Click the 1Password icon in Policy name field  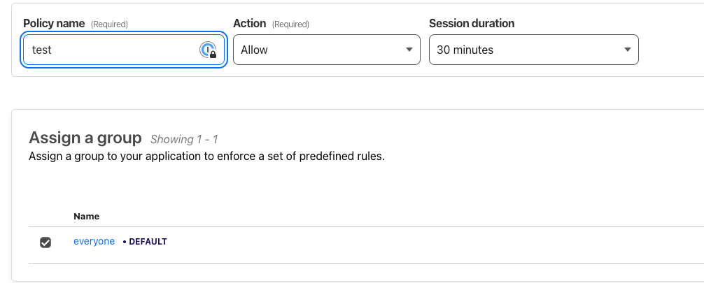(208, 50)
